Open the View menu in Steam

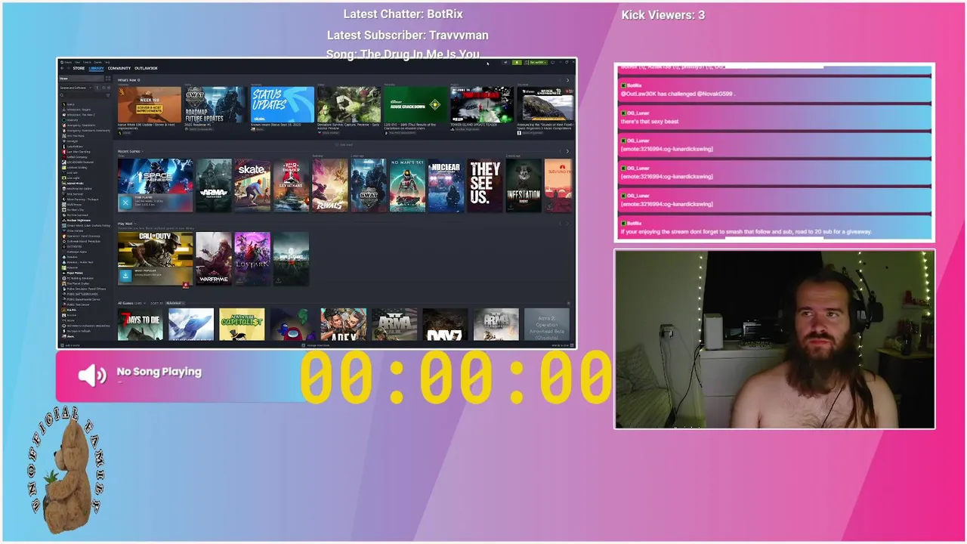tap(77, 62)
